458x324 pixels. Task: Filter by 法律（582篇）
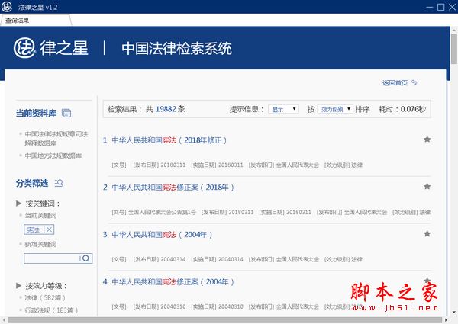pyautogui.click(x=45, y=298)
